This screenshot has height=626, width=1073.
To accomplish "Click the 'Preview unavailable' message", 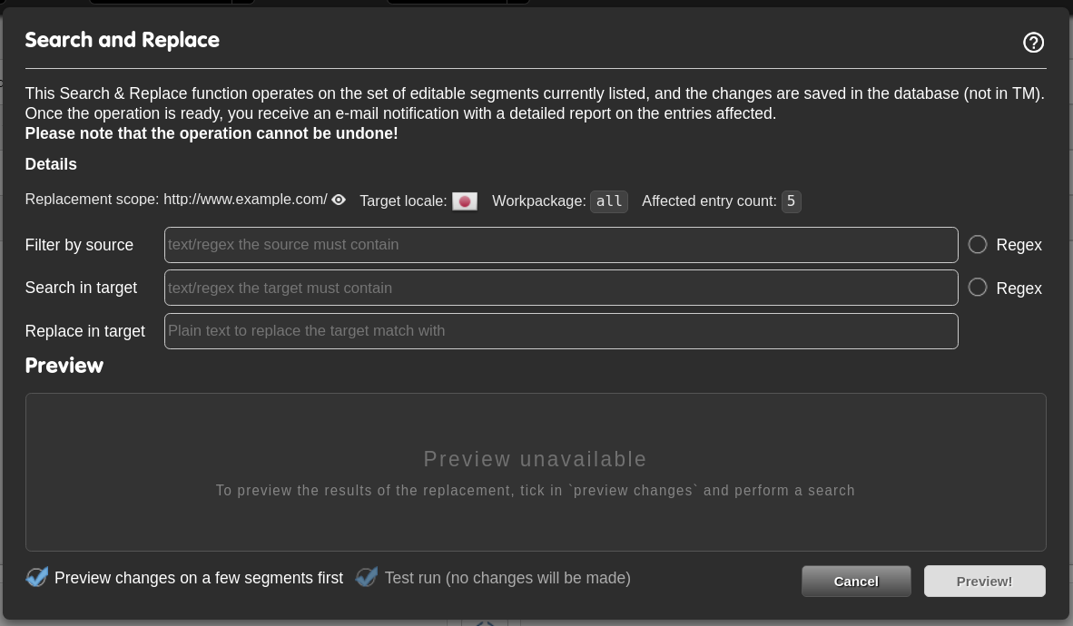I will pyautogui.click(x=535, y=459).
